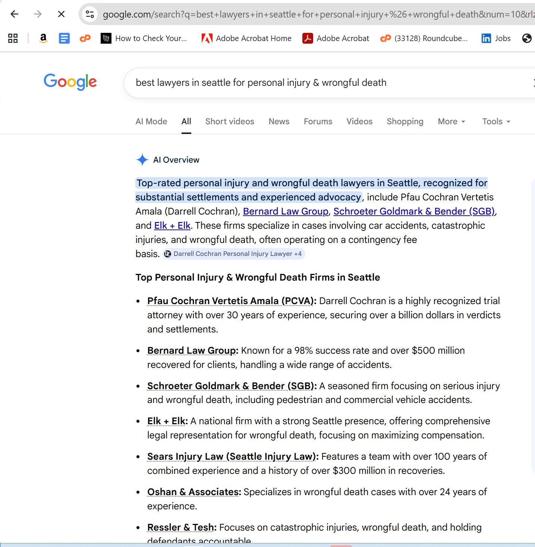The image size is (535, 547).
Task: Open Schroeter Goldmark & Bender (SGB) summary link
Action: [414, 211]
